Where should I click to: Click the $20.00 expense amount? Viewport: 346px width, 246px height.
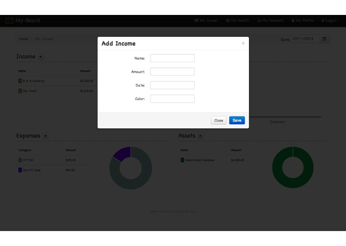click(x=70, y=170)
